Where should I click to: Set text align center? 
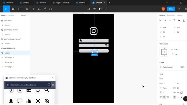(164, 97)
